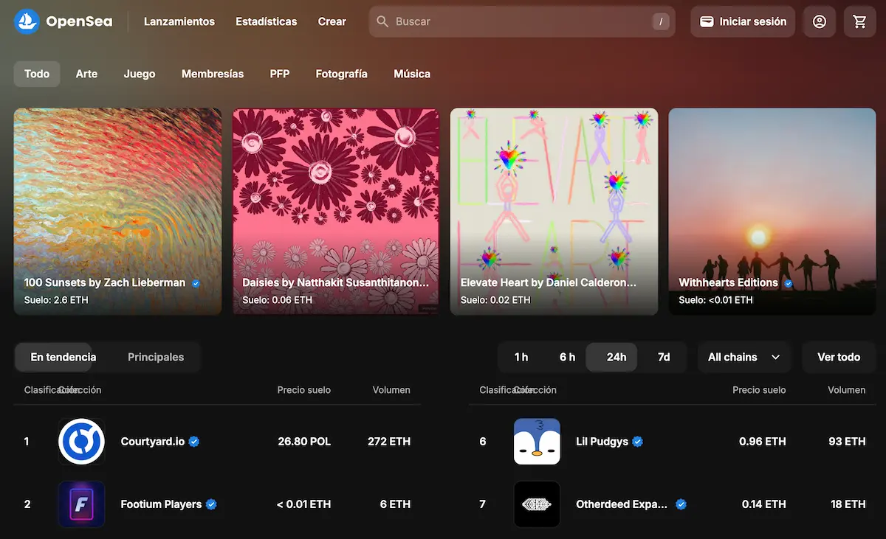Switch to the Música category tab
The image size is (886, 539).
click(x=412, y=74)
